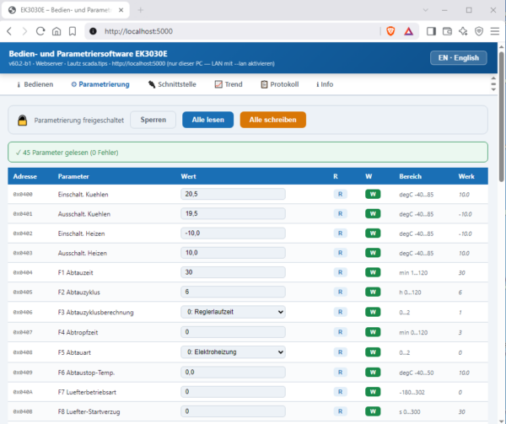This screenshot has height=424, width=506.
Task: Click the Sperren button
Action: click(153, 120)
